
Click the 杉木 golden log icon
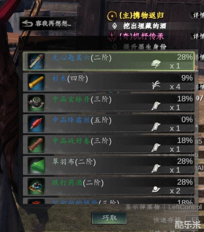[x=36, y=82]
